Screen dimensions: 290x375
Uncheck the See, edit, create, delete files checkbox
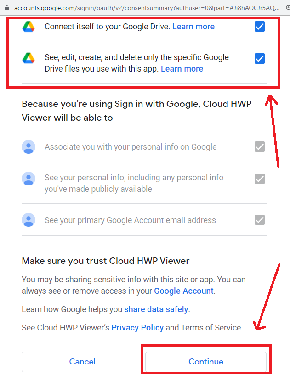coord(260,58)
